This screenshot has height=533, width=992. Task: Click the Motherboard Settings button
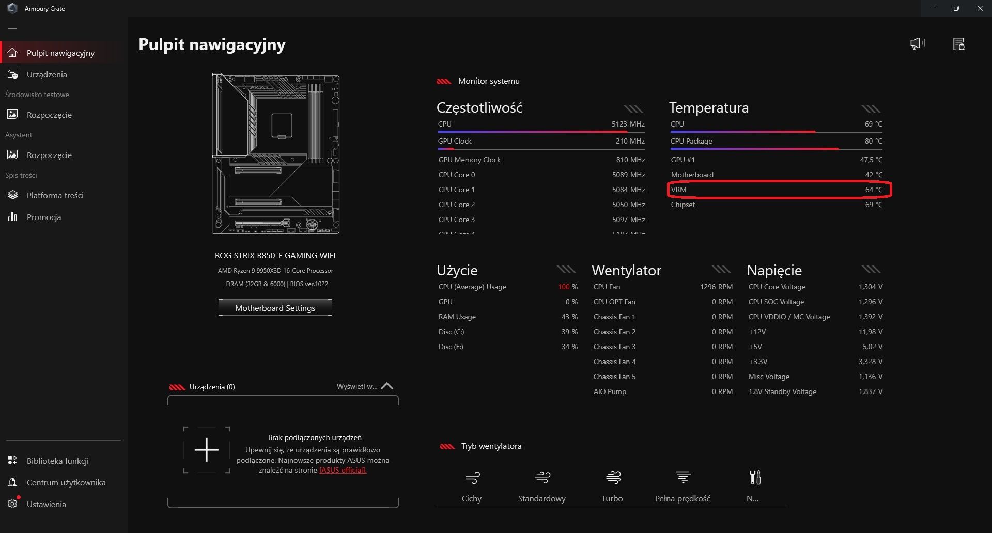click(275, 308)
